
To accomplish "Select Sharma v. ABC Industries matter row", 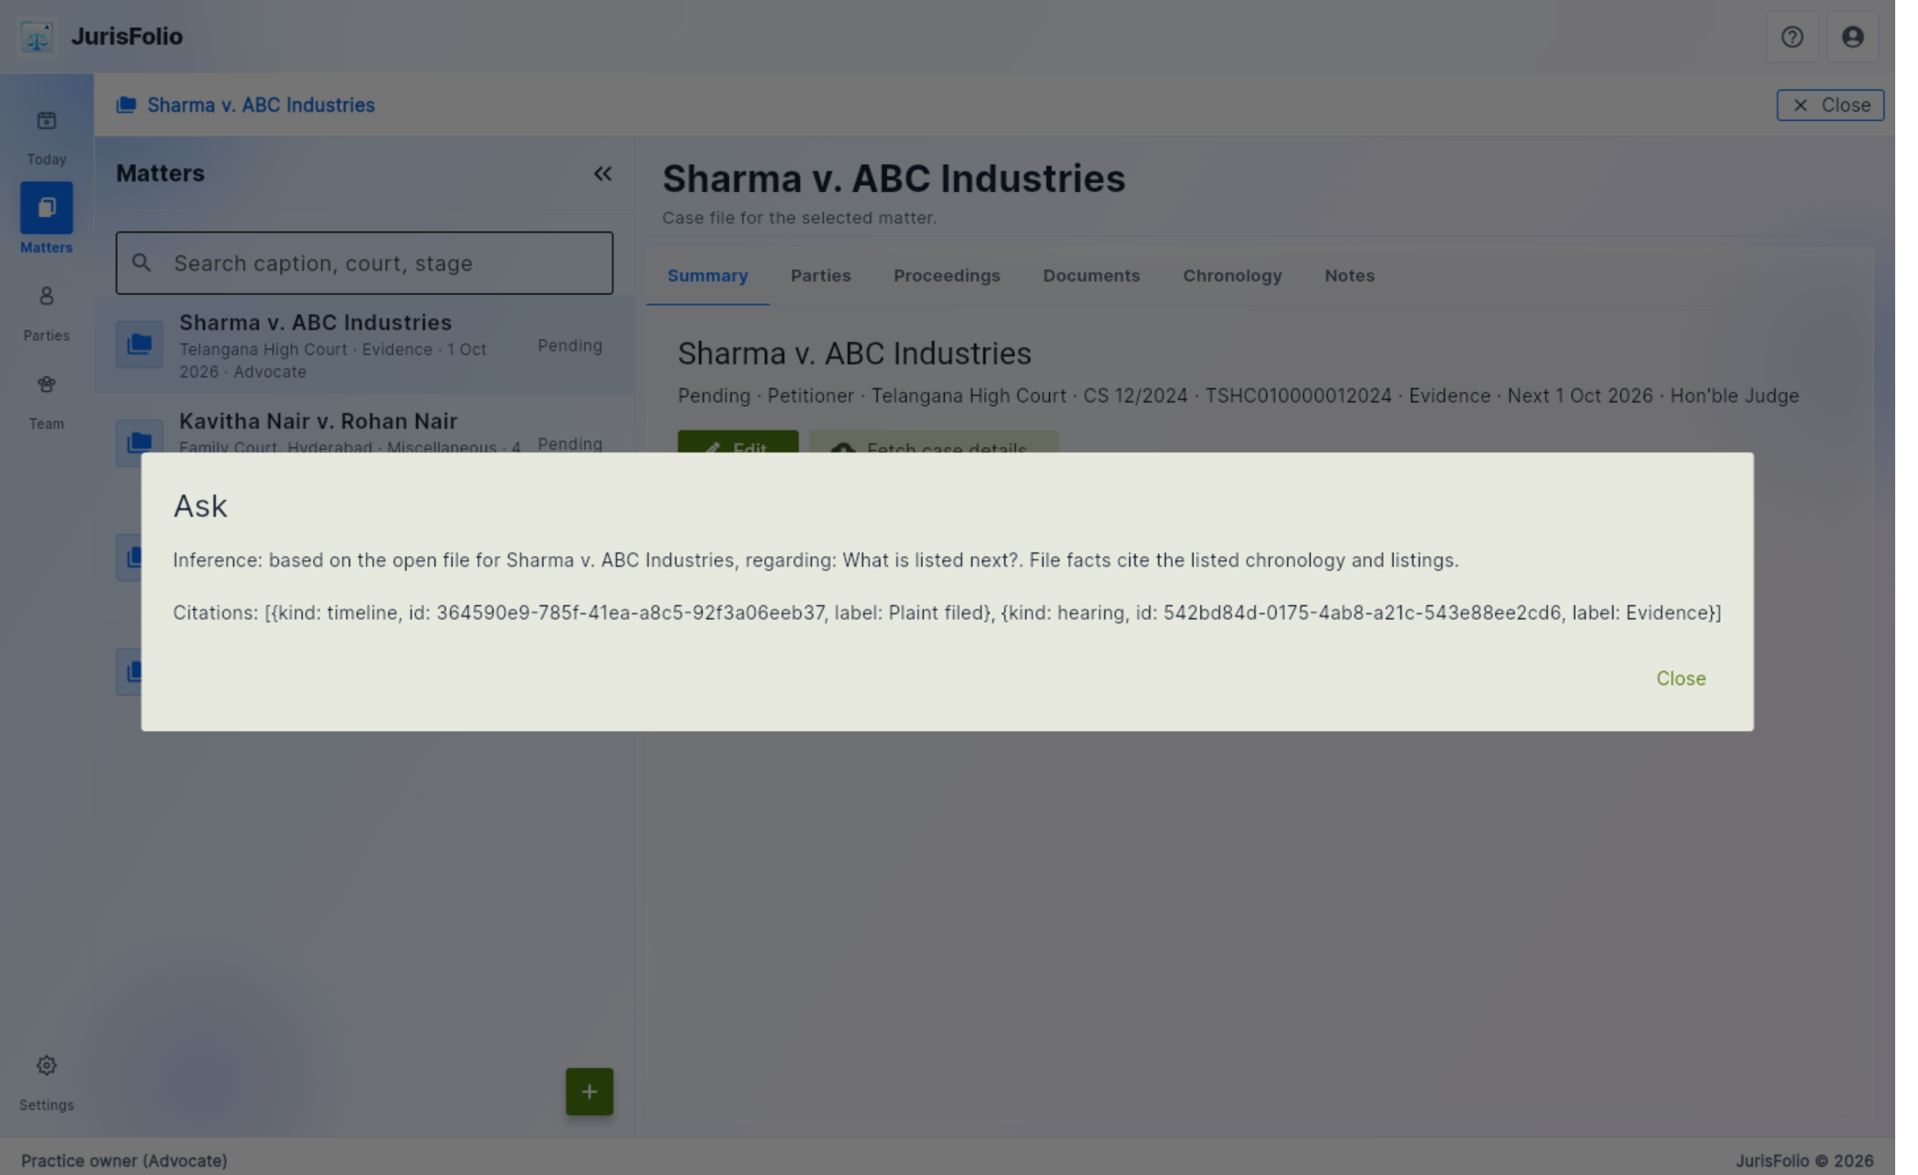I will (364, 345).
